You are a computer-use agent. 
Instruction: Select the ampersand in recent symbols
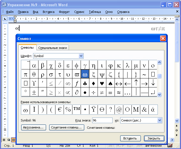tap(145, 110)
